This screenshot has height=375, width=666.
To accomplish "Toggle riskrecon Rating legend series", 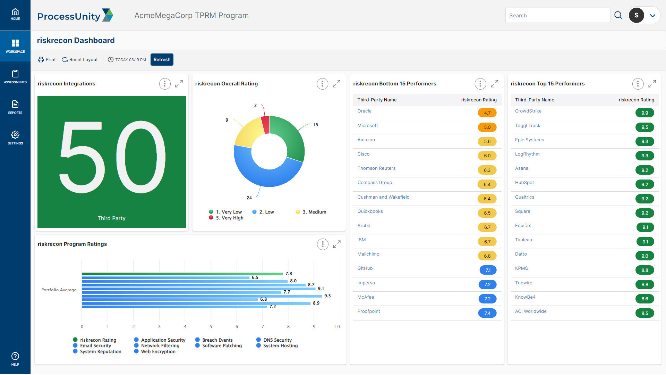I will (x=95, y=340).
